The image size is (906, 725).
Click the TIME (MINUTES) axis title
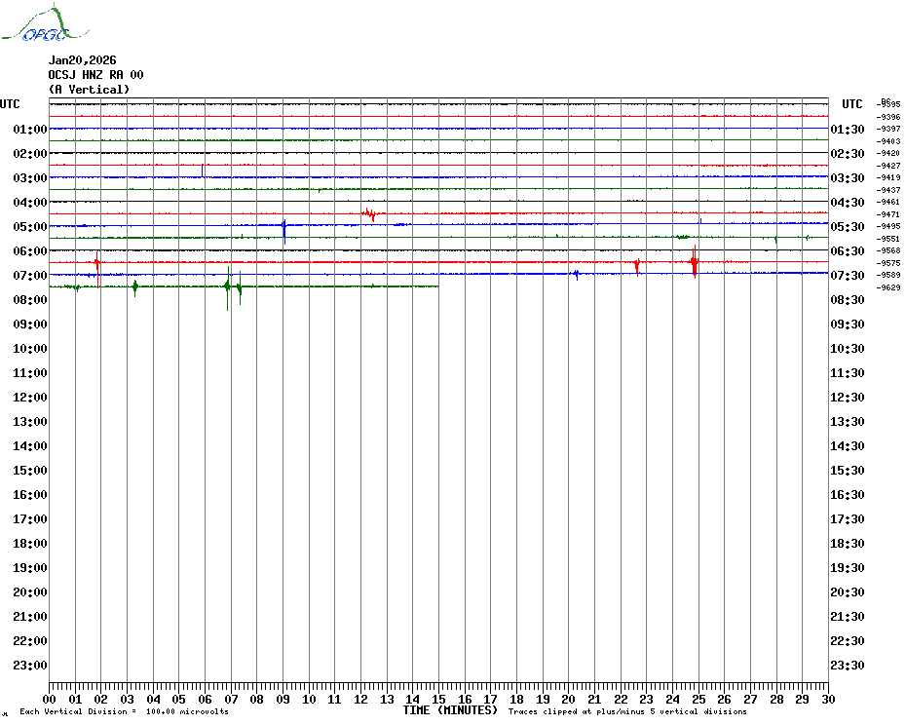450,710
